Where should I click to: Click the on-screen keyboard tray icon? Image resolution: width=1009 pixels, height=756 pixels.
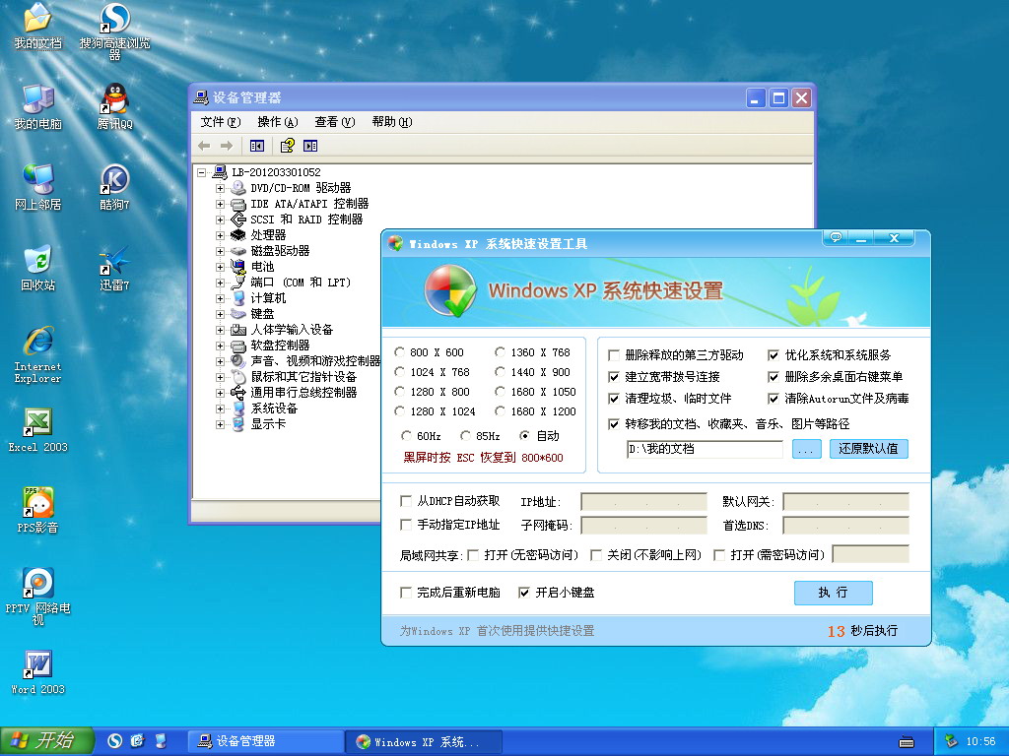(x=907, y=742)
